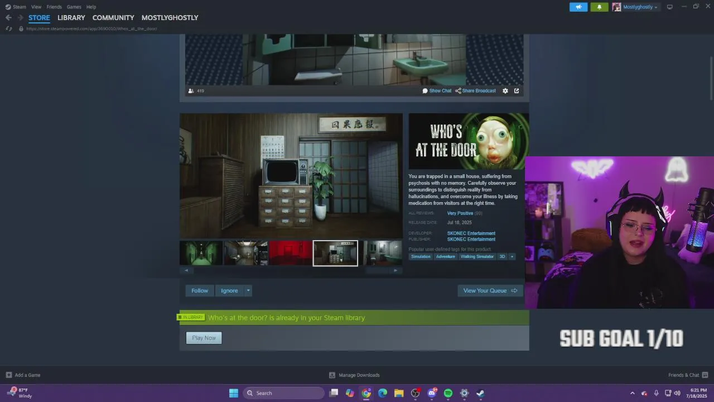This screenshot has width=714, height=402.
Task: Open Chrome from the taskbar
Action: click(x=366, y=393)
